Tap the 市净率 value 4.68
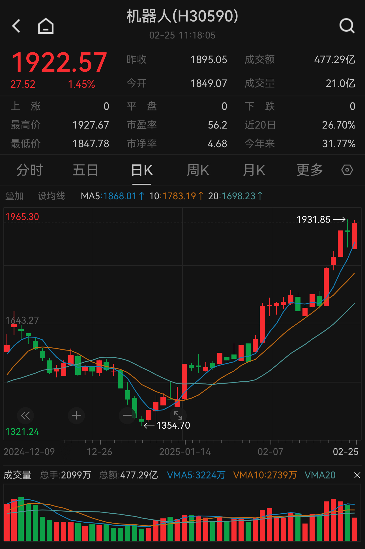The height and width of the screenshot is (549, 365). (217, 144)
